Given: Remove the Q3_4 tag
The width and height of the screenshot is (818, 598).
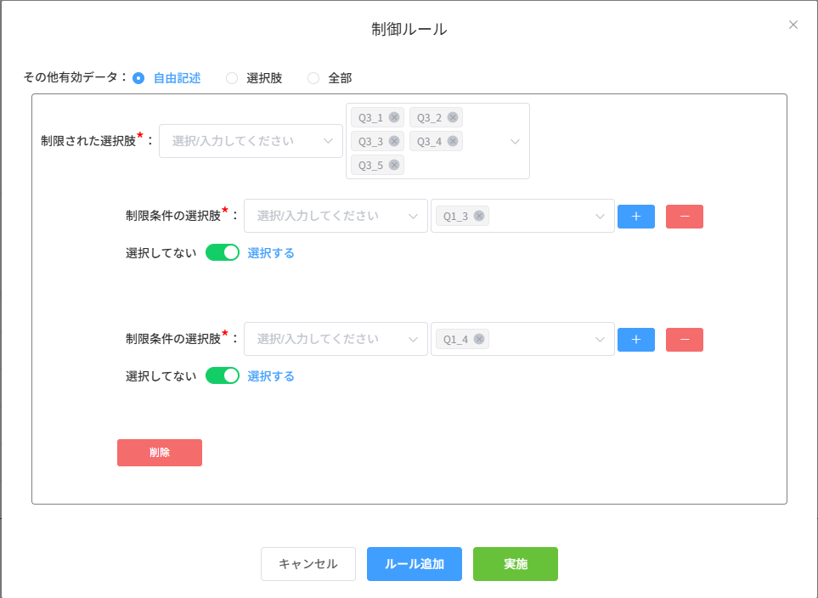Looking at the screenshot, I should pyautogui.click(x=453, y=142).
